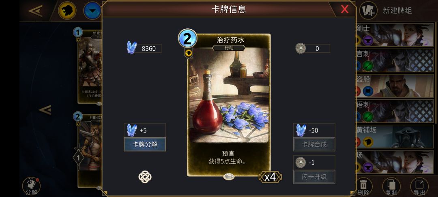Click the white knot emblem icon
This screenshot has height=197, width=438.
[145, 177]
